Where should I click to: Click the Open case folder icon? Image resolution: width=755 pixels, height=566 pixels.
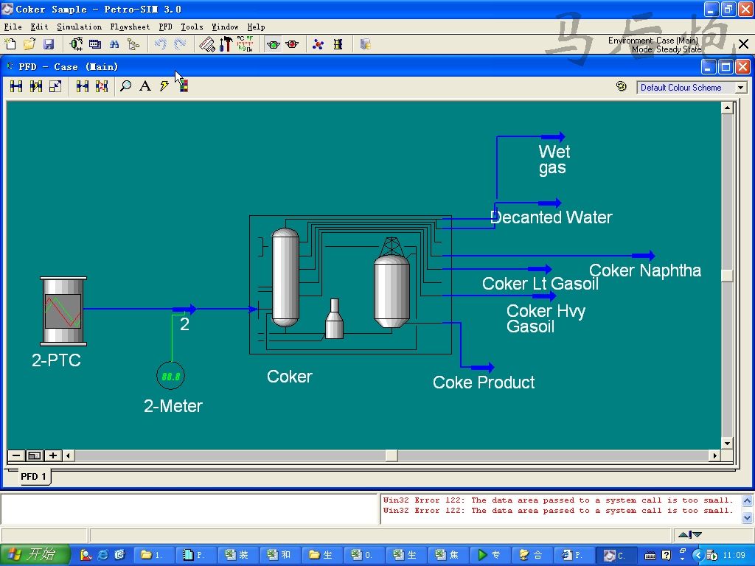pyautogui.click(x=29, y=44)
